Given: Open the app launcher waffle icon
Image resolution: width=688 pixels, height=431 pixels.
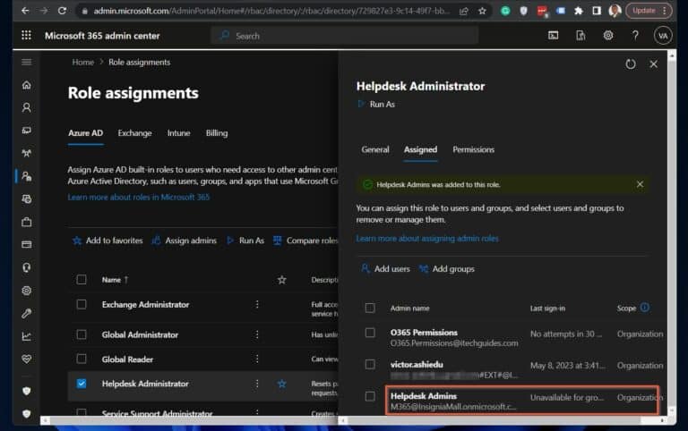Looking at the screenshot, I should click(x=26, y=35).
